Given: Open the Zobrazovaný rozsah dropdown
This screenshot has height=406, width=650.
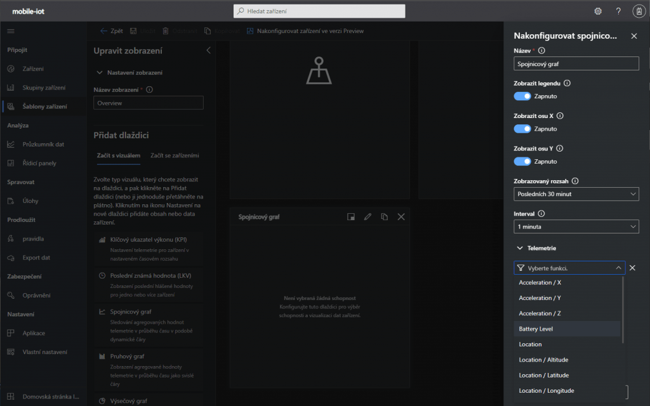Looking at the screenshot, I should (576, 194).
